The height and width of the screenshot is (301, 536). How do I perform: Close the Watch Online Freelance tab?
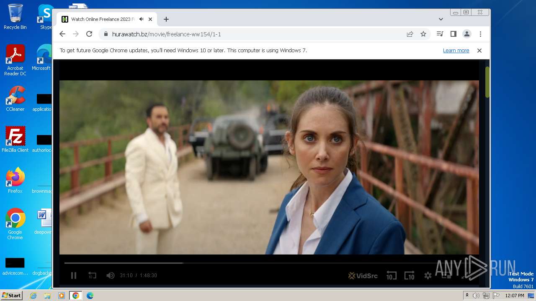(x=150, y=19)
